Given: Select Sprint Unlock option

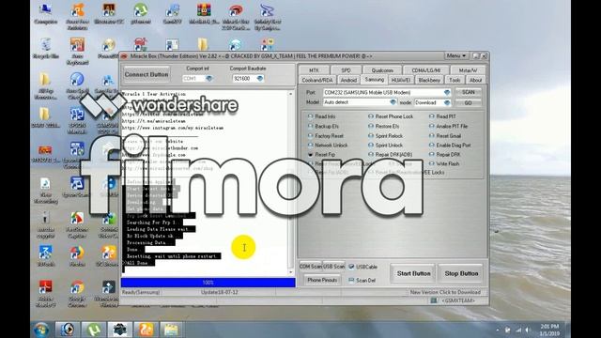Looking at the screenshot, I should [385, 146].
